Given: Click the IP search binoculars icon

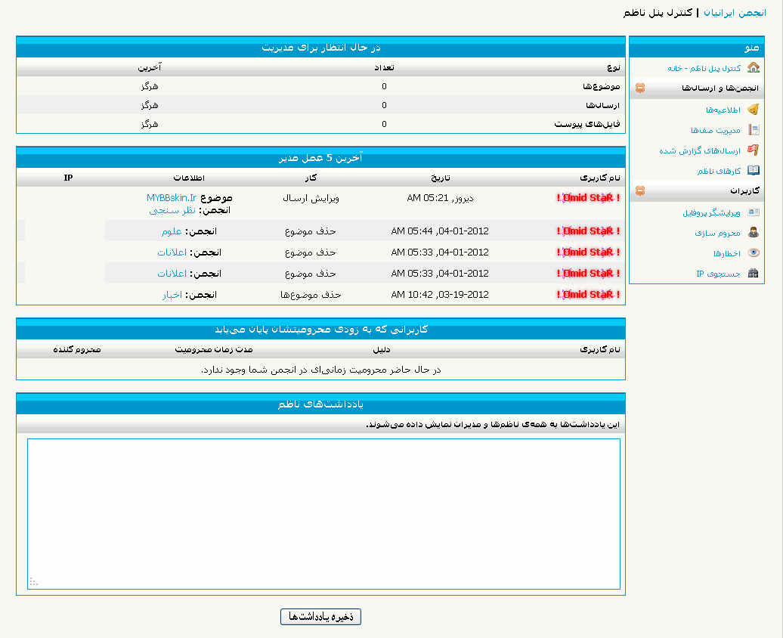Looking at the screenshot, I should click(754, 274).
